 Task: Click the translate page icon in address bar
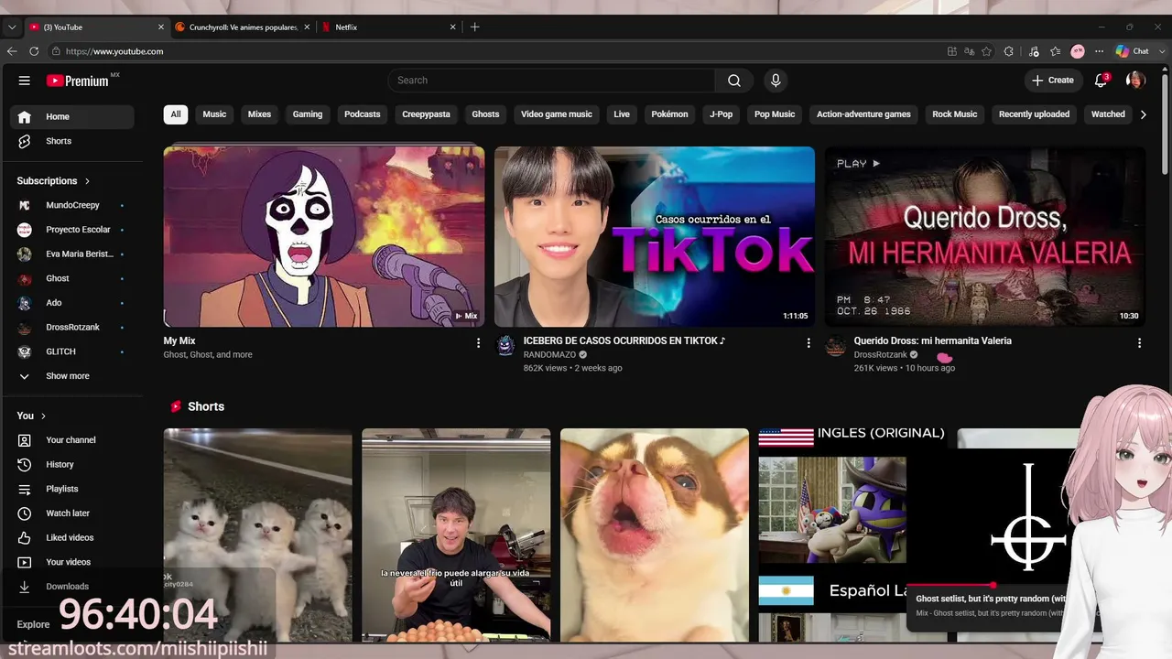970,51
